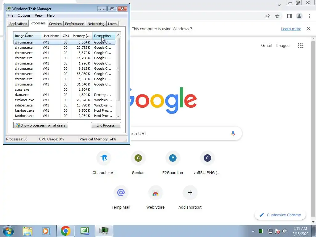
Task: Switch to the Networking tab
Action: click(x=96, y=23)
